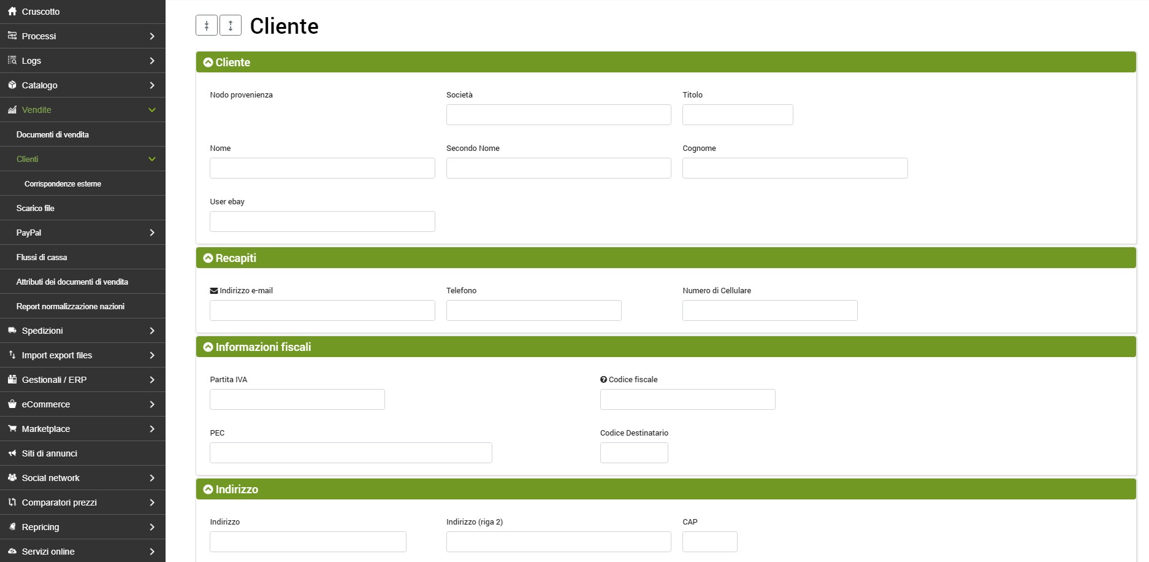Screen dimensions: 1149x562
Task: Click the Cruscotto home icon
Action: 12,12
